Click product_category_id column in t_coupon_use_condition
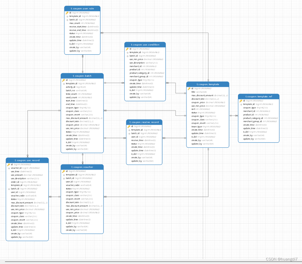 [x=147, y=73]
